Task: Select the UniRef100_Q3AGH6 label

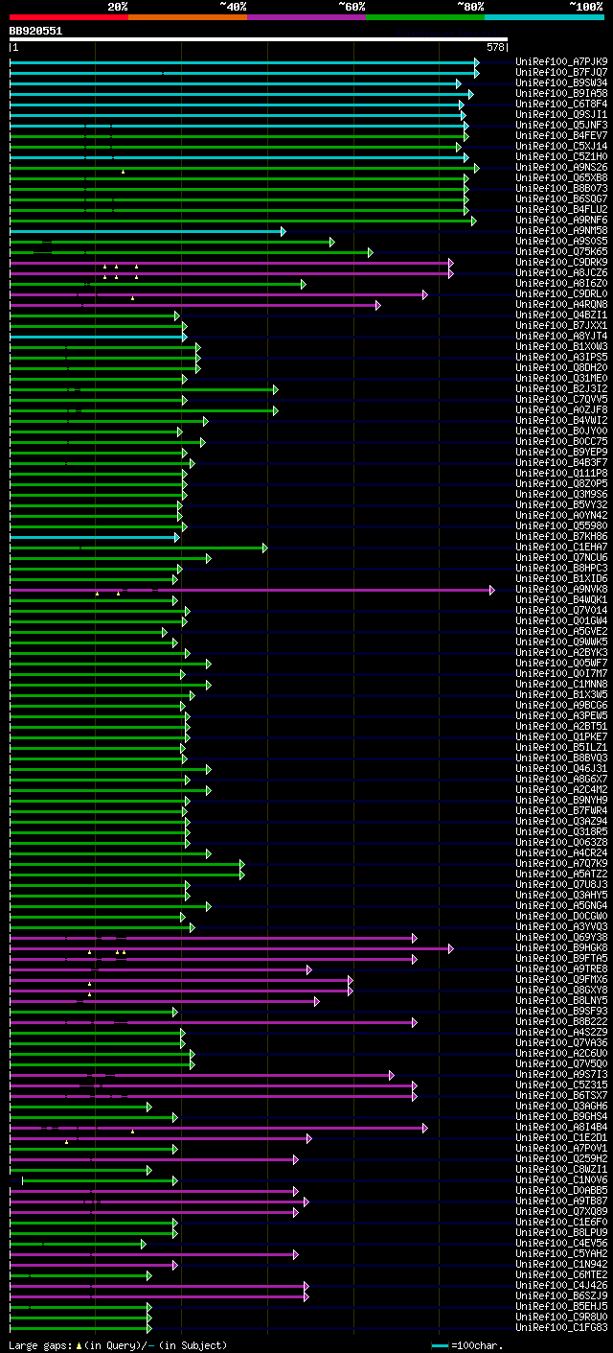Action: pos(561,1107)
